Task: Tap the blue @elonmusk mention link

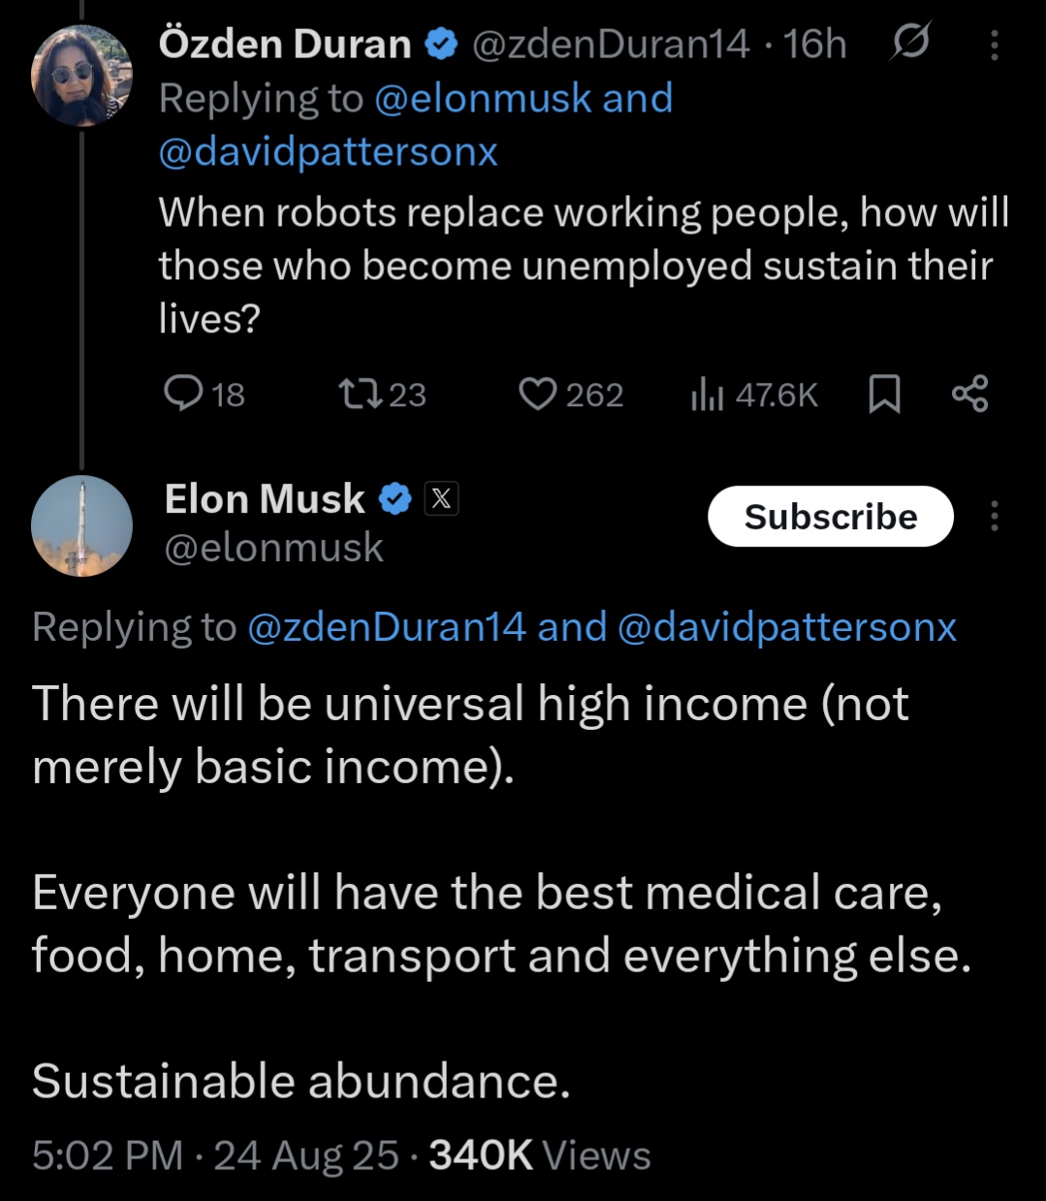Action: point(483,99)
